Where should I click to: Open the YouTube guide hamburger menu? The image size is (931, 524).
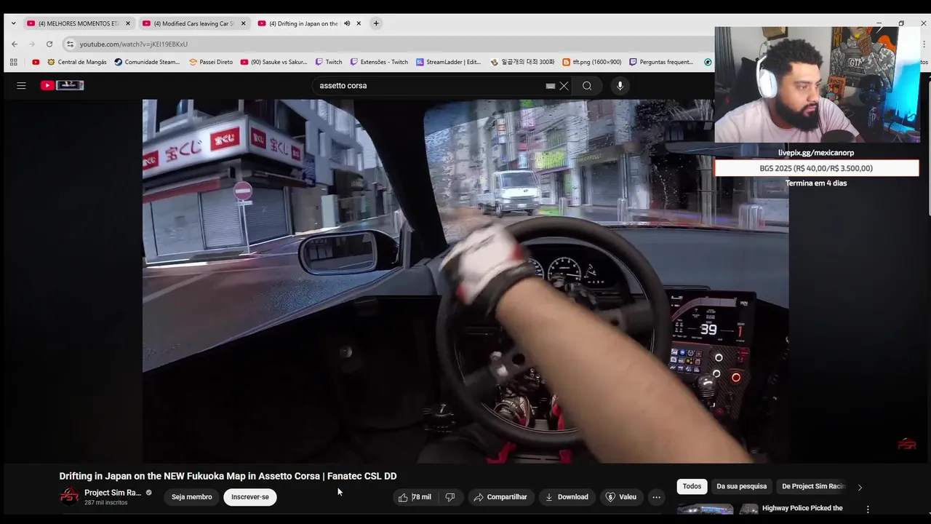[x=21, y=85]
